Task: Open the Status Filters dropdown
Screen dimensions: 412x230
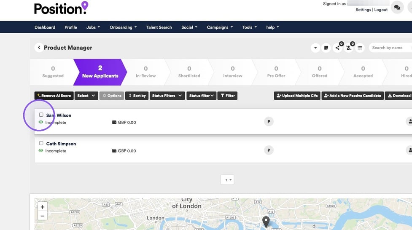Action: pos(167,96)
